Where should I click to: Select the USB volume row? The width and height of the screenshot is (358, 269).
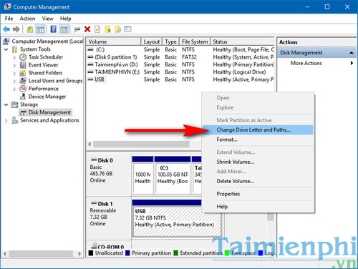(180, 79)
